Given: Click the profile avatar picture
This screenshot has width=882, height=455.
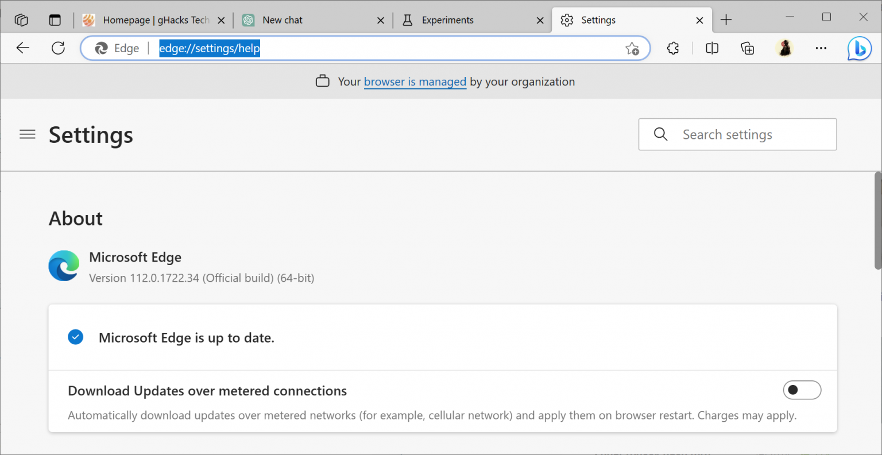Looking at the screenshot, I should point(784,48).
